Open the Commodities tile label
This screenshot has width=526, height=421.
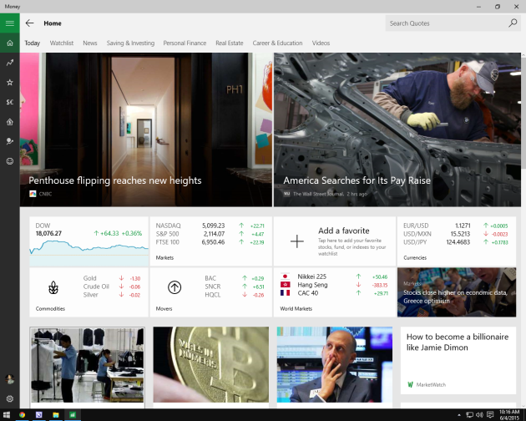point(50,308)
